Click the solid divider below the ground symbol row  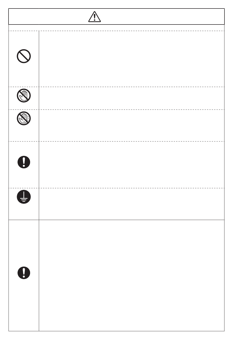[x=116, y=220]
